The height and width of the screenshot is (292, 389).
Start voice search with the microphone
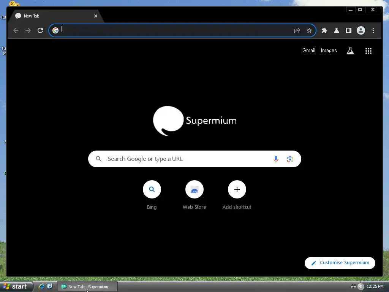(276, 159)
